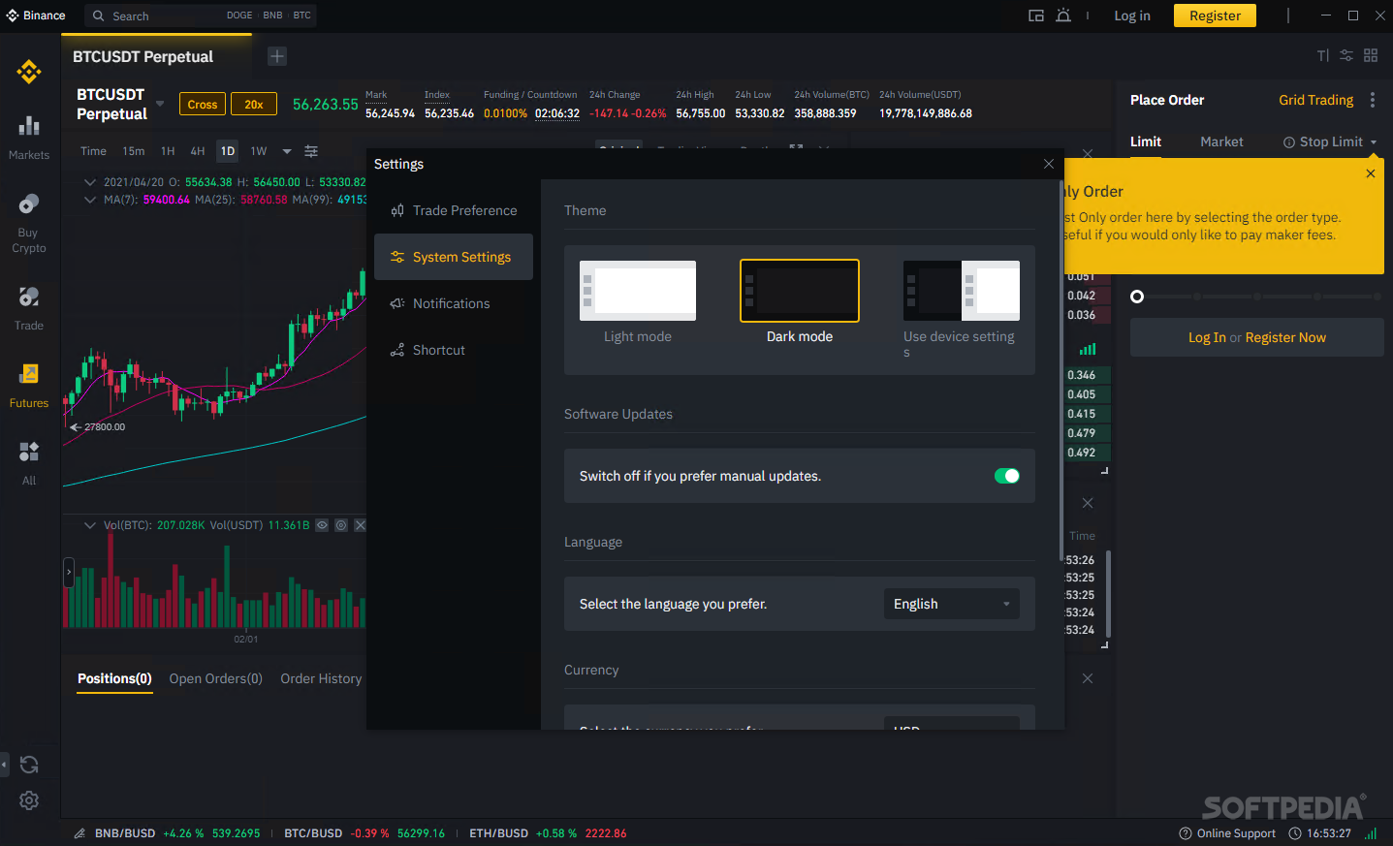This screenshot has height=846, width=1393.
Task: Open the Markets sidebar section
Action: point(29,138)
